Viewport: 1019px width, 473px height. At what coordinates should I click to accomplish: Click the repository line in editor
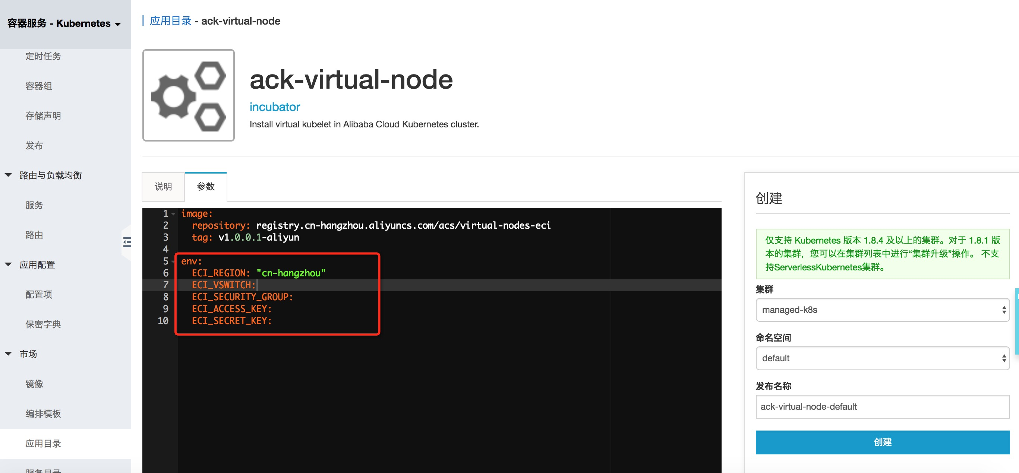pyautogui.click(x=371, y=225)
